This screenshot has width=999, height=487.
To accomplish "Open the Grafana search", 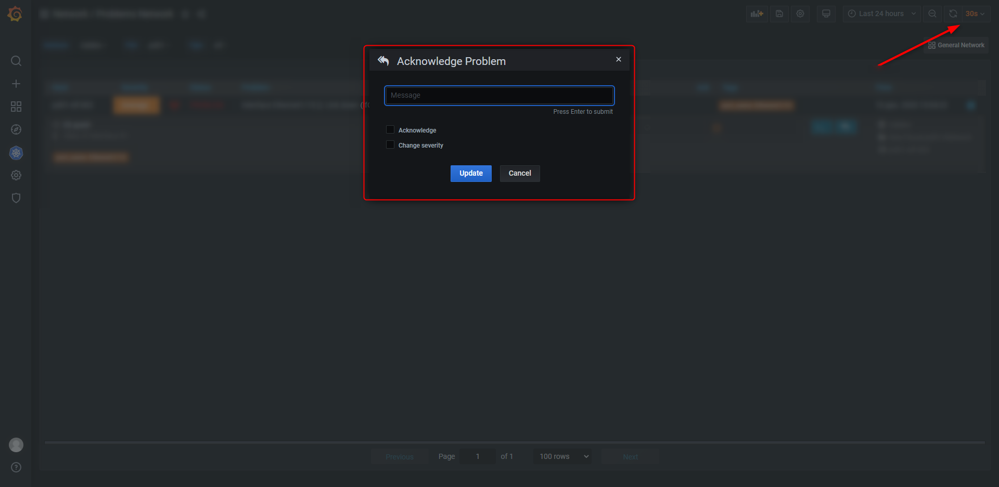I will [x=16, y=61].
